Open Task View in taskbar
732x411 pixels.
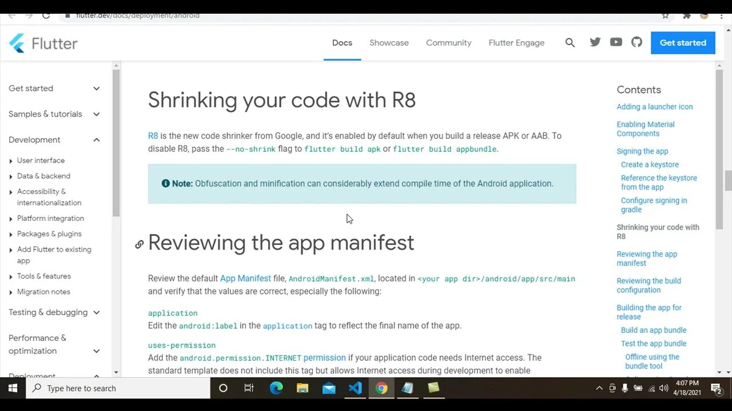(249, 388)
